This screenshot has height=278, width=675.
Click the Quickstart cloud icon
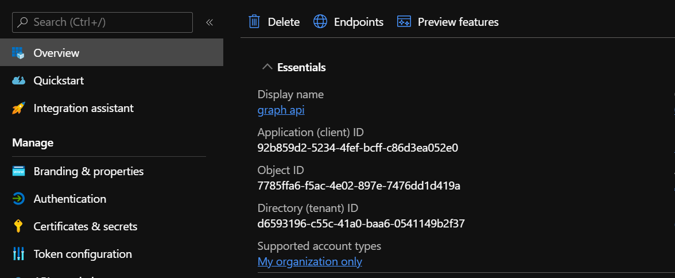(x=18, y=80)
